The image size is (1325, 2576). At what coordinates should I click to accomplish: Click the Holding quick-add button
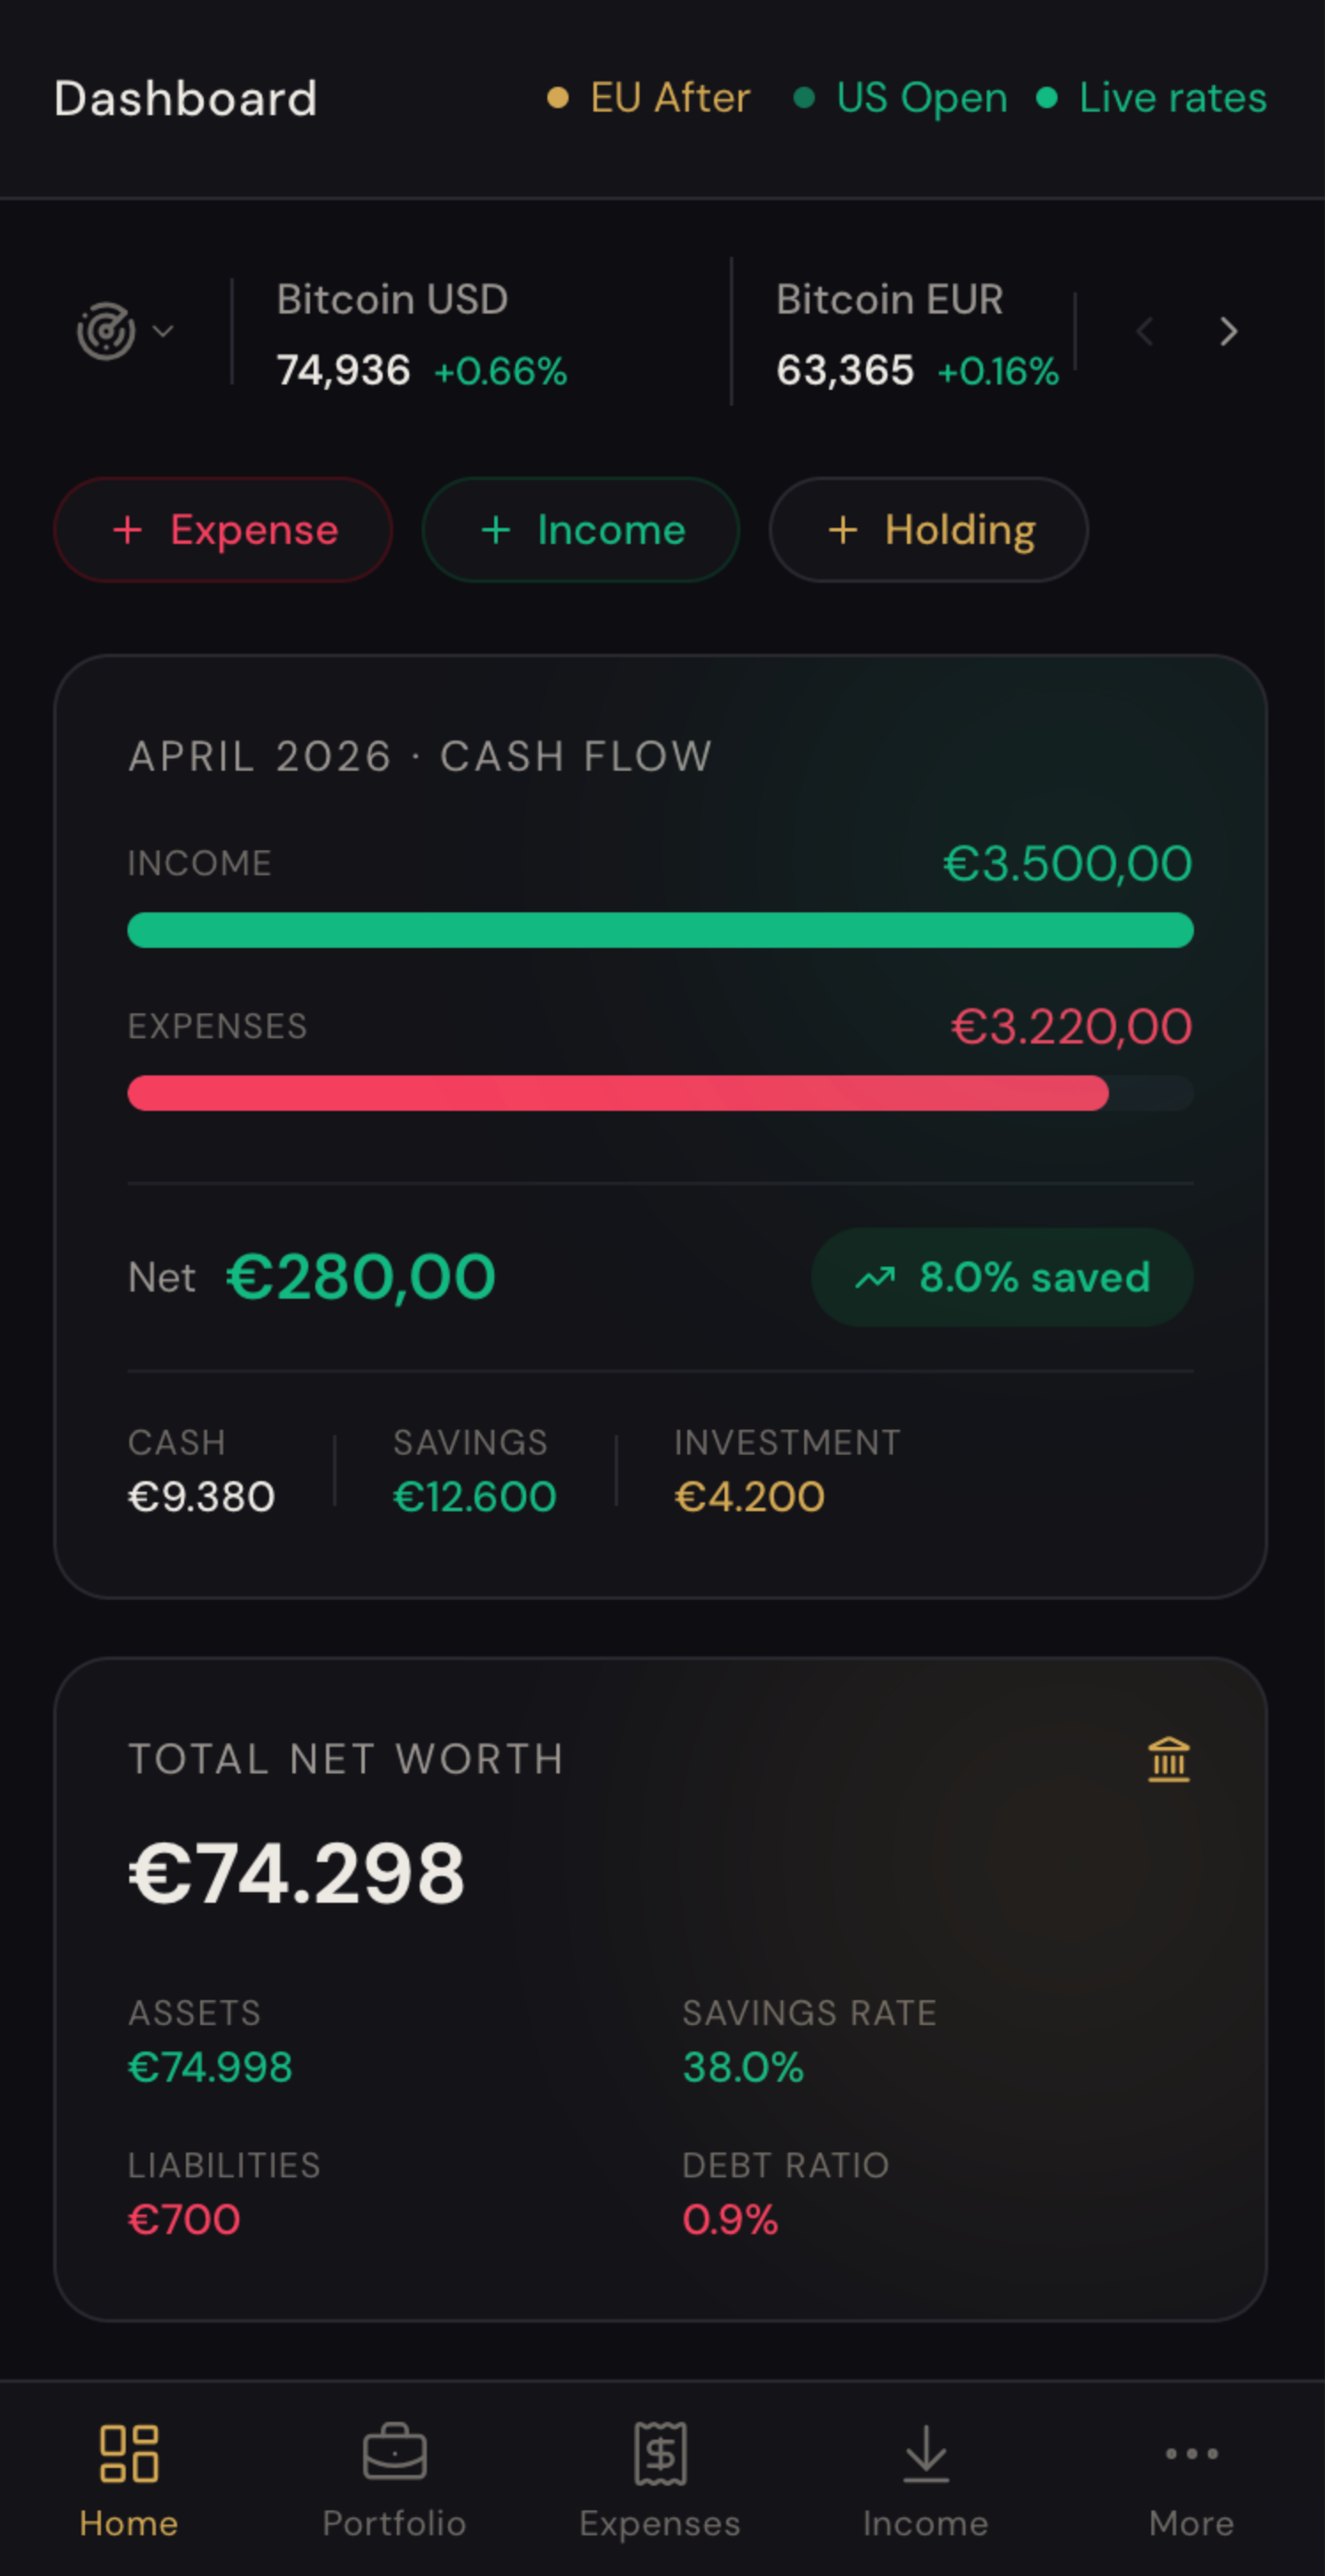[x=928, y=530]
